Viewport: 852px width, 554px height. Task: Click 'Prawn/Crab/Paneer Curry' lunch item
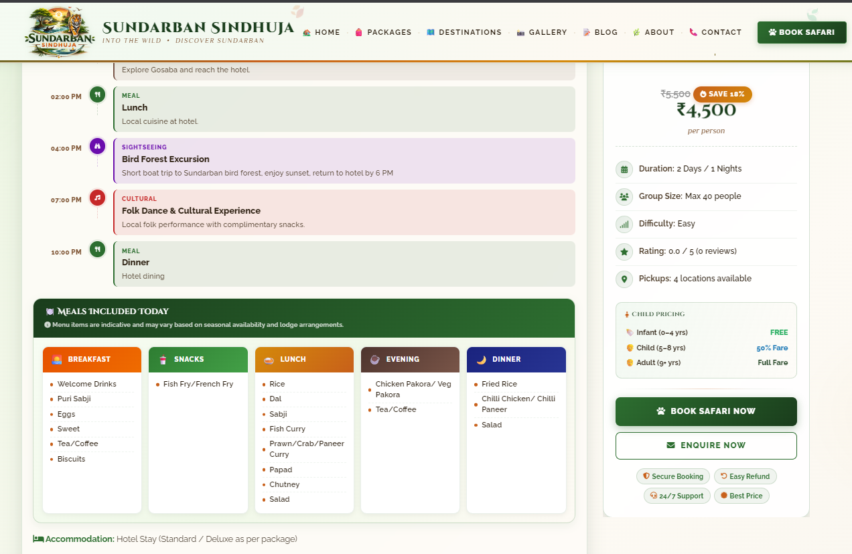[x=307, y=449]
